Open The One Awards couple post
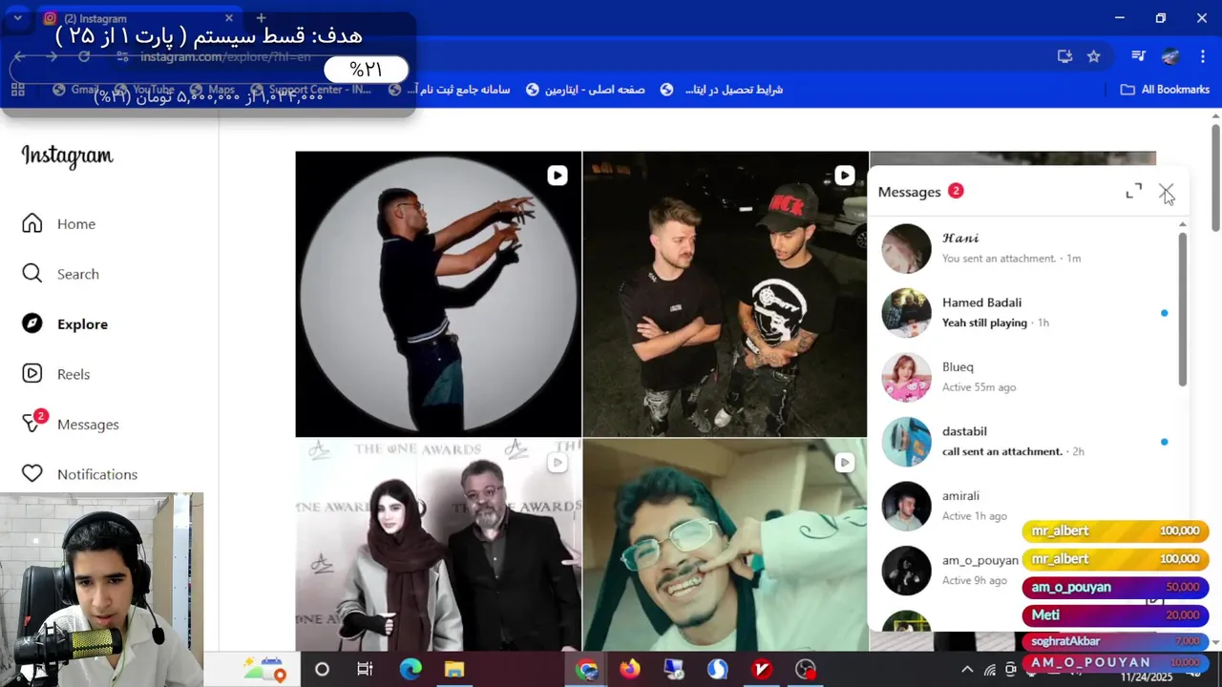Image resolution: width=1222 pixels, height=687 pixels. (x=438, y=545)
